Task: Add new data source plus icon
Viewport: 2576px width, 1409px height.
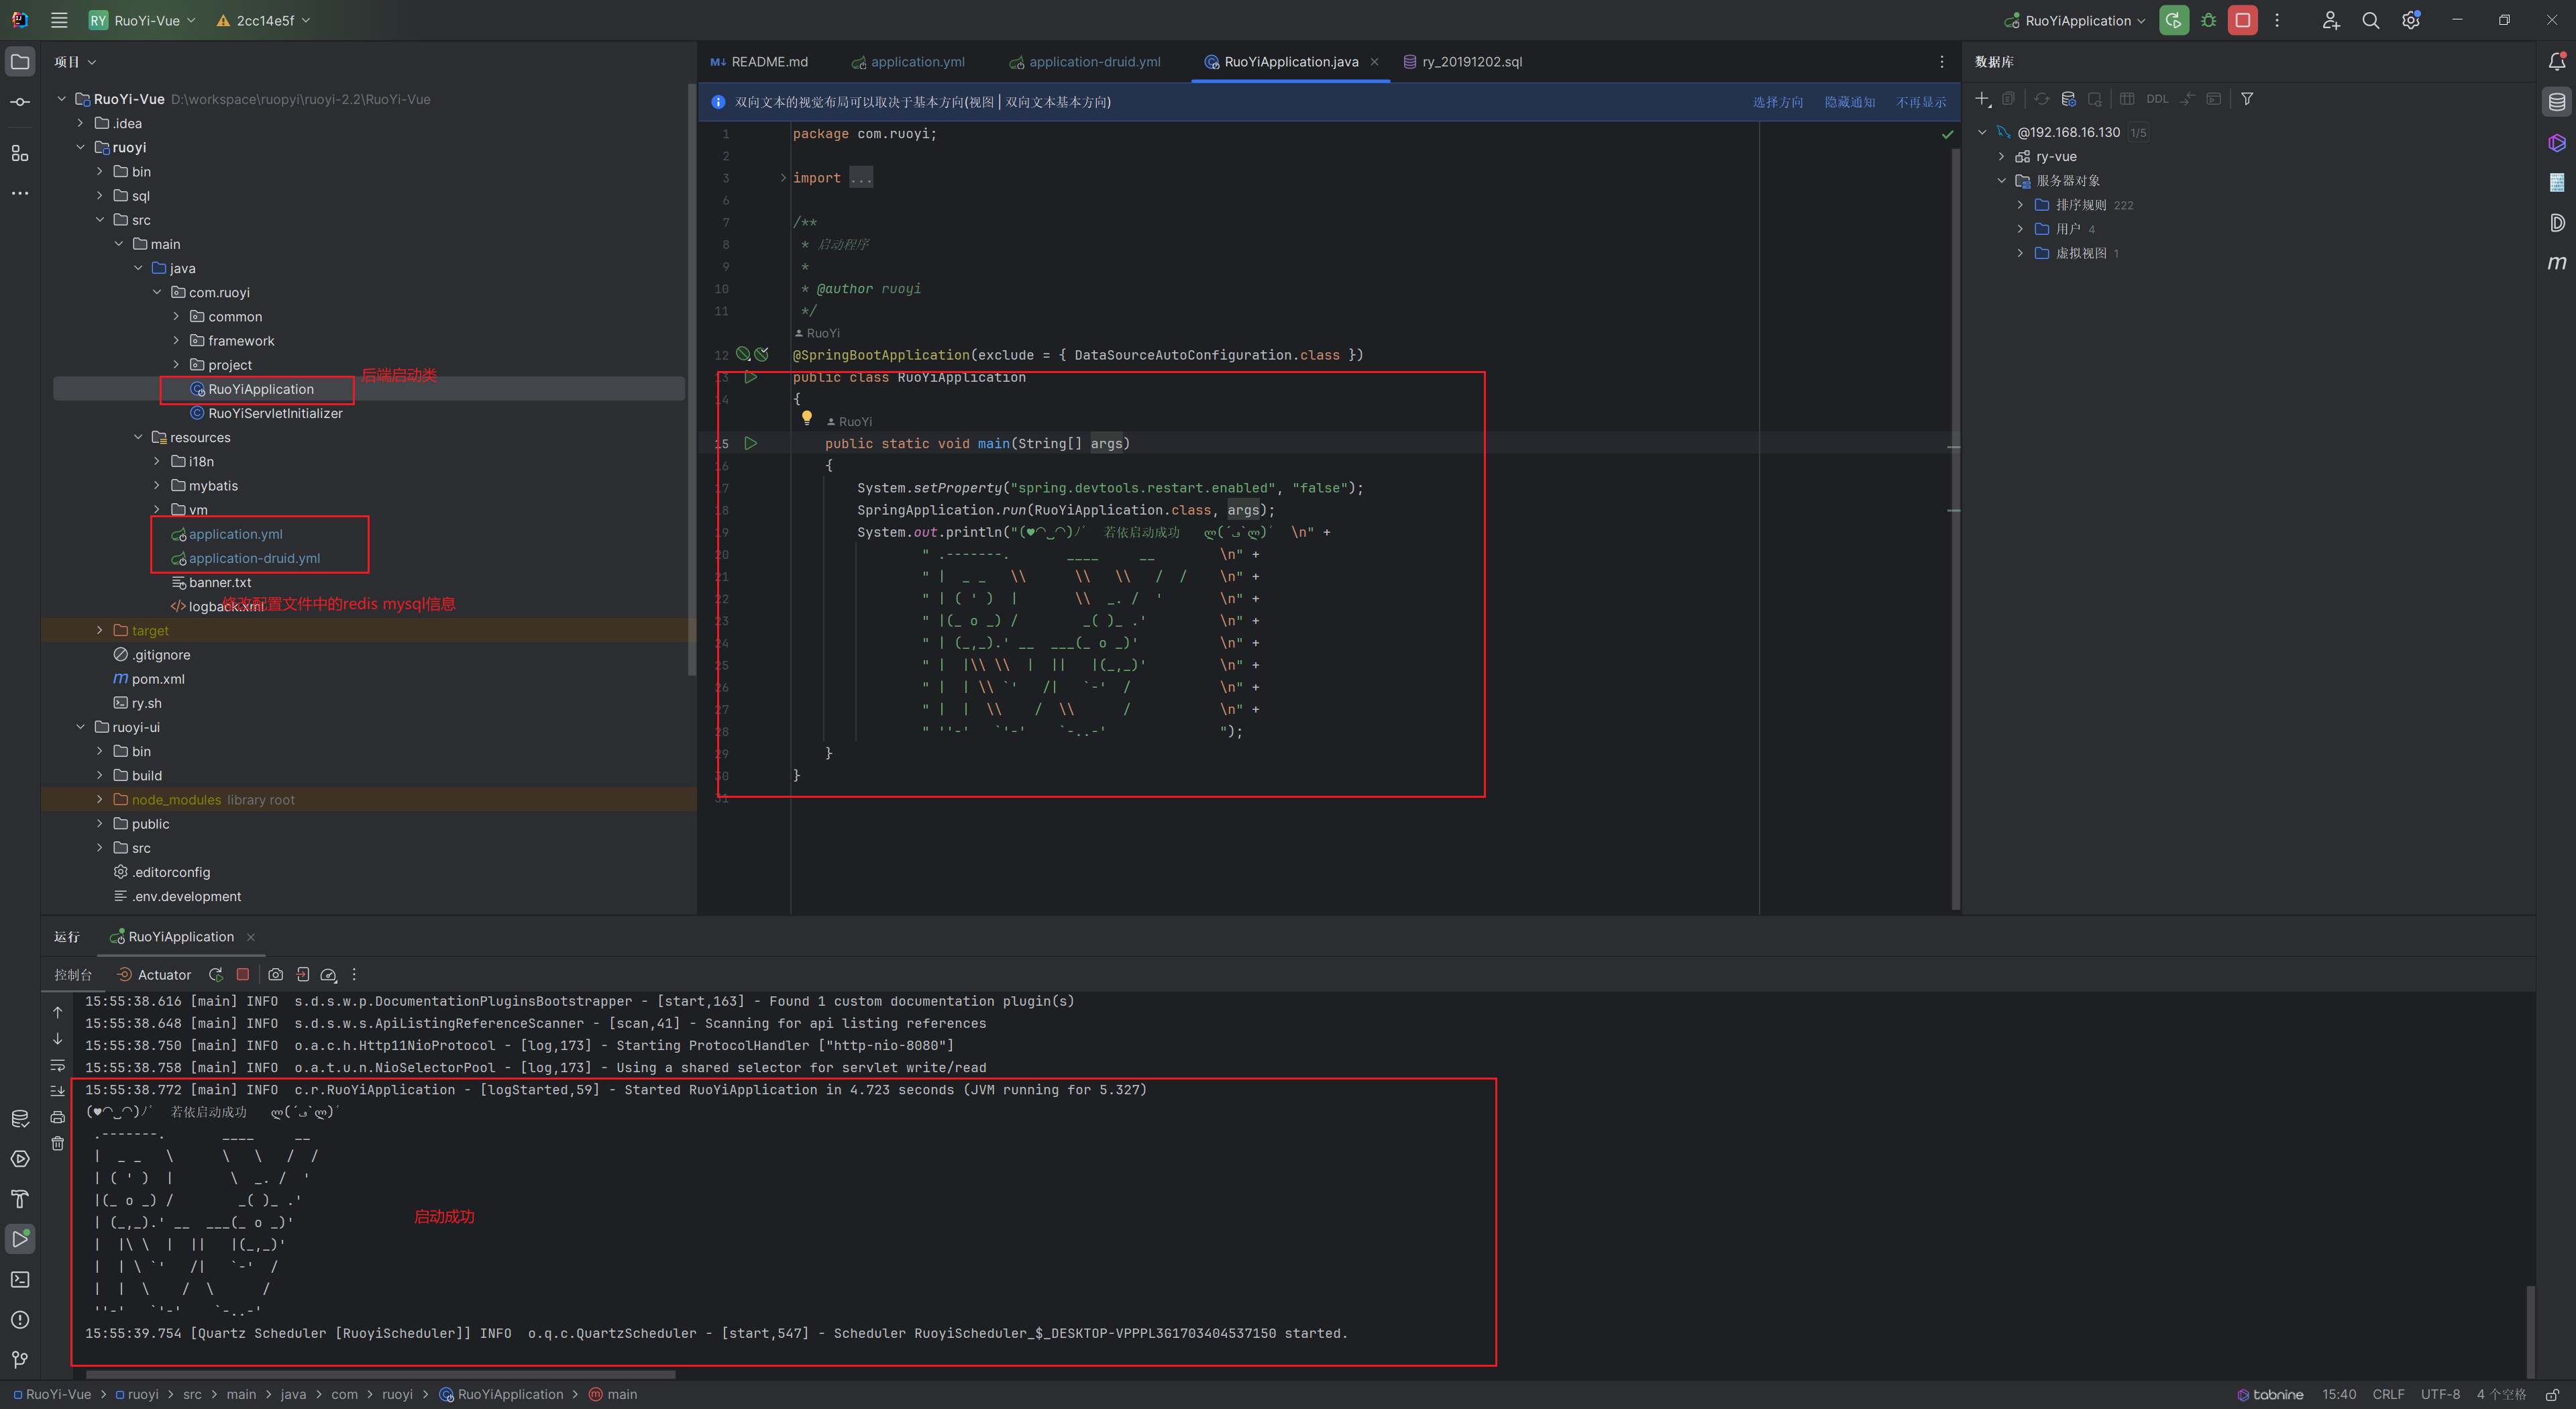Action: pos(1983,99)
